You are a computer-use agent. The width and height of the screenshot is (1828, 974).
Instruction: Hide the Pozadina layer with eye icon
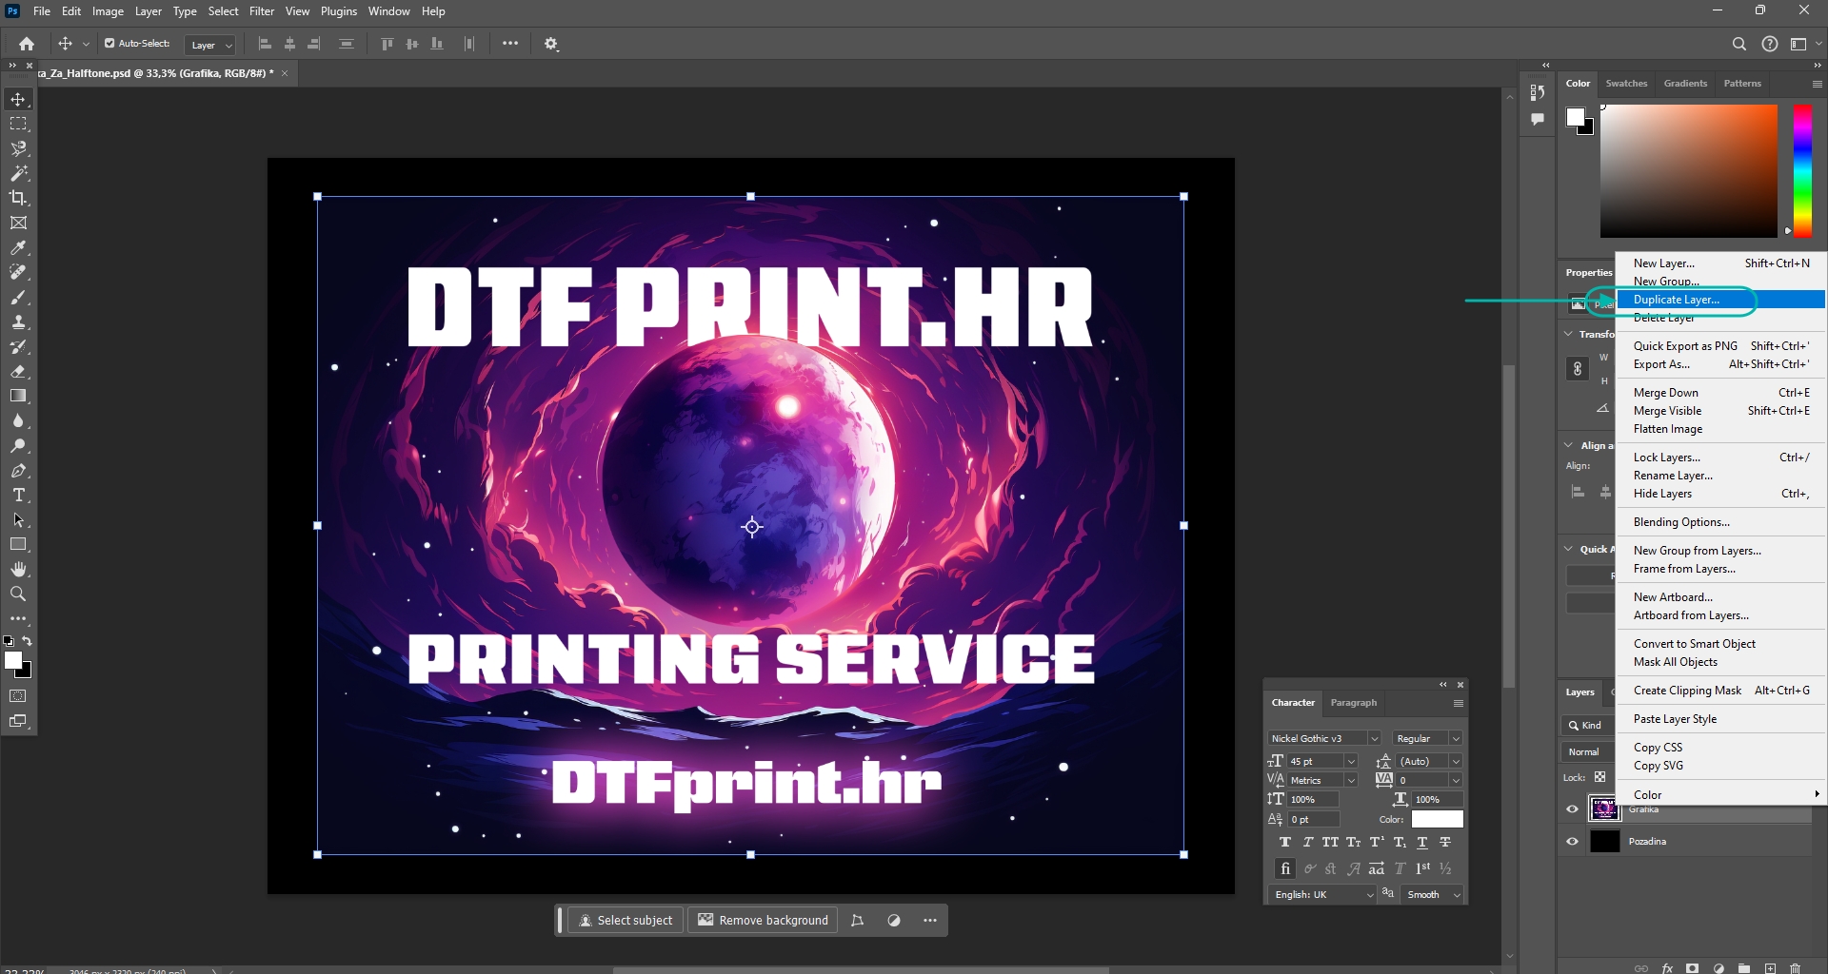tap(1572, 841)
